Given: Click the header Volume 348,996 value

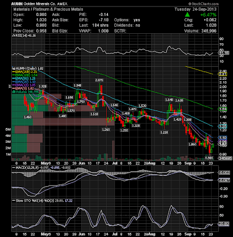Looking at the screenshot, I should (x=200, y=31).
